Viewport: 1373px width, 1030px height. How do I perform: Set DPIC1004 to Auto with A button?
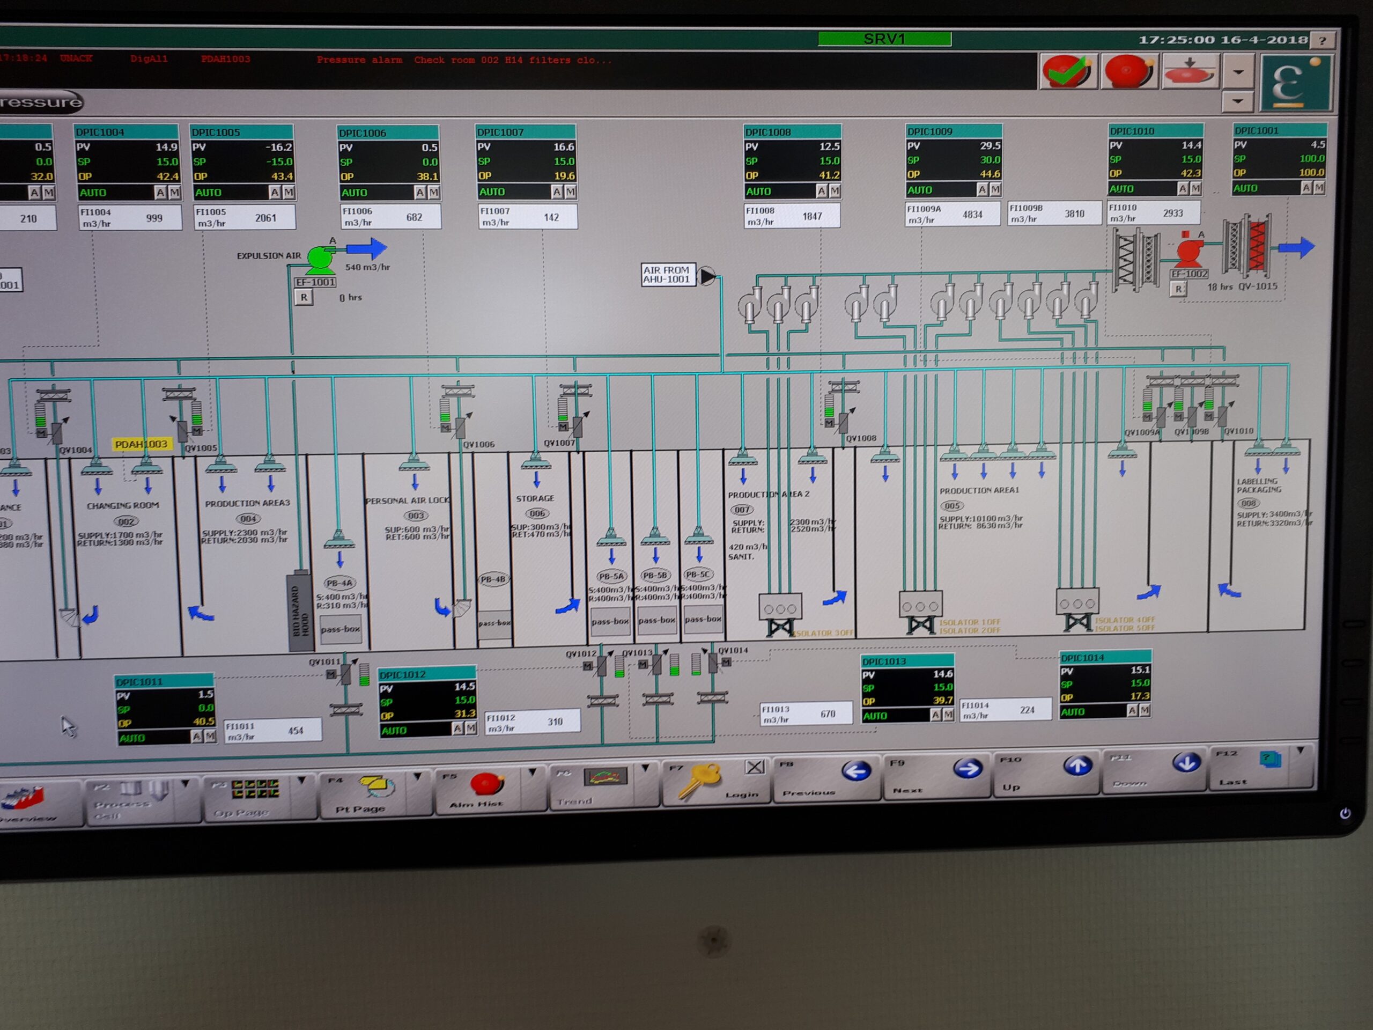coord(160,193)
